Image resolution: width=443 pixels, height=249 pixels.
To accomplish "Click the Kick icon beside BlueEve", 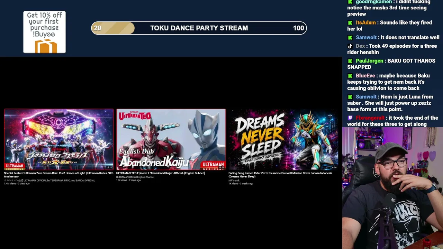I will pyautogui.click(x=350, y=76).
